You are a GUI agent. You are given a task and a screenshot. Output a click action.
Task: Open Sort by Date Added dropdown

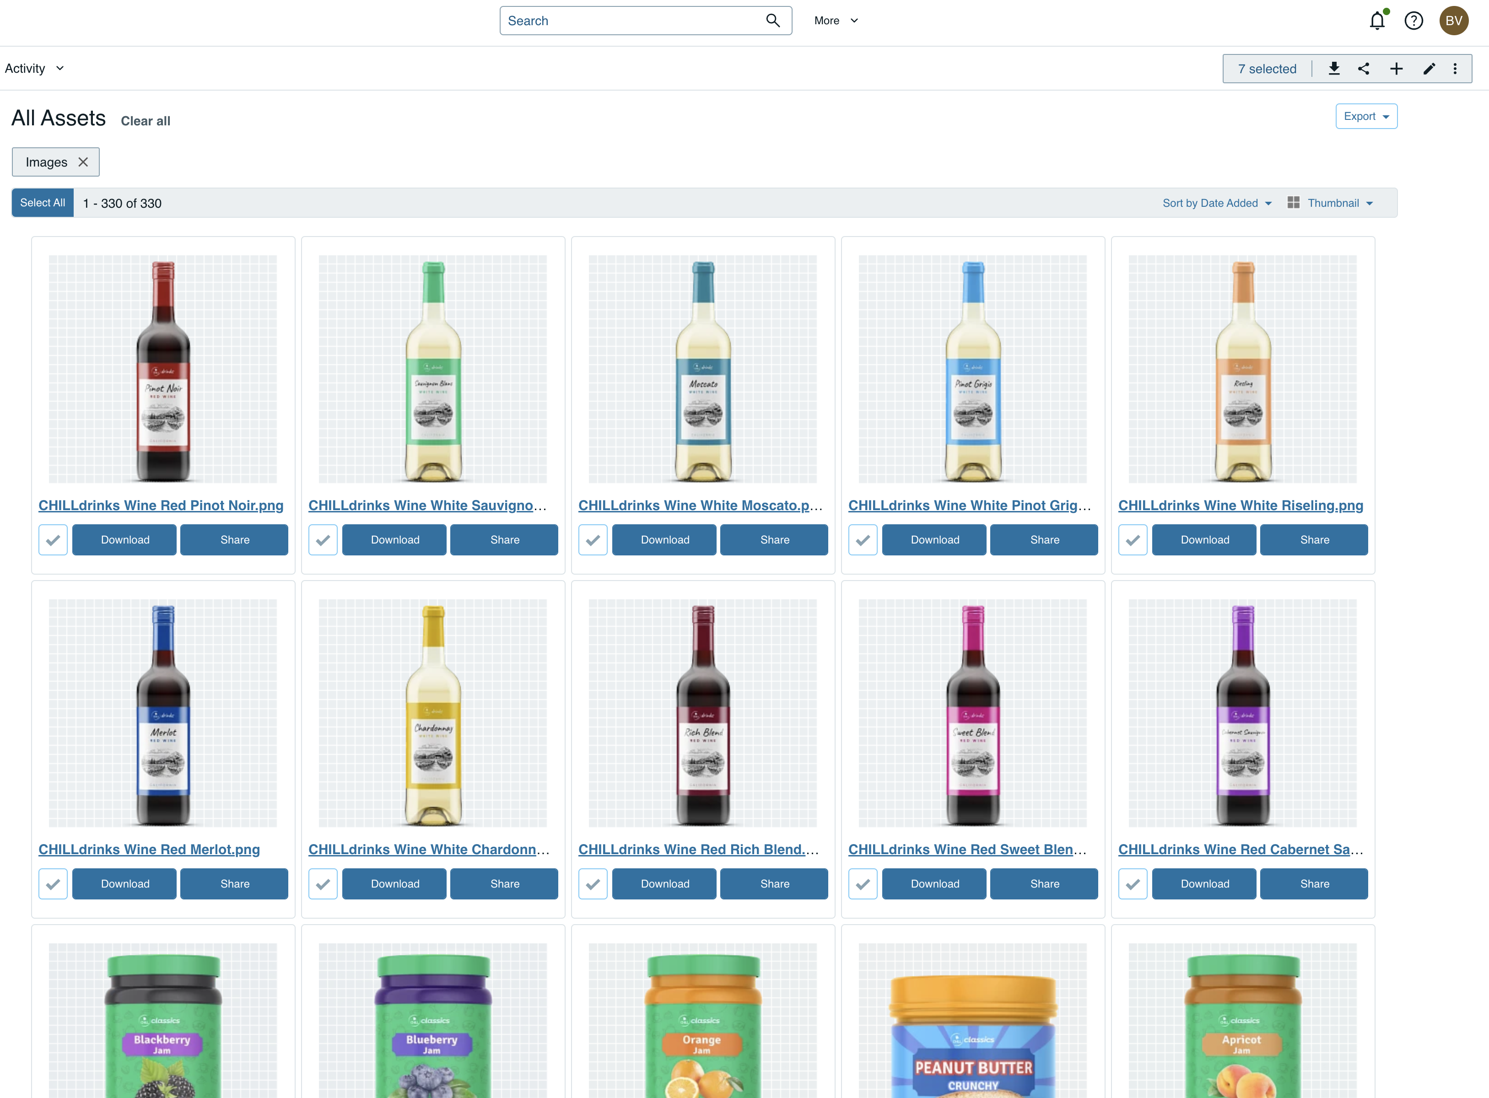1216,203
